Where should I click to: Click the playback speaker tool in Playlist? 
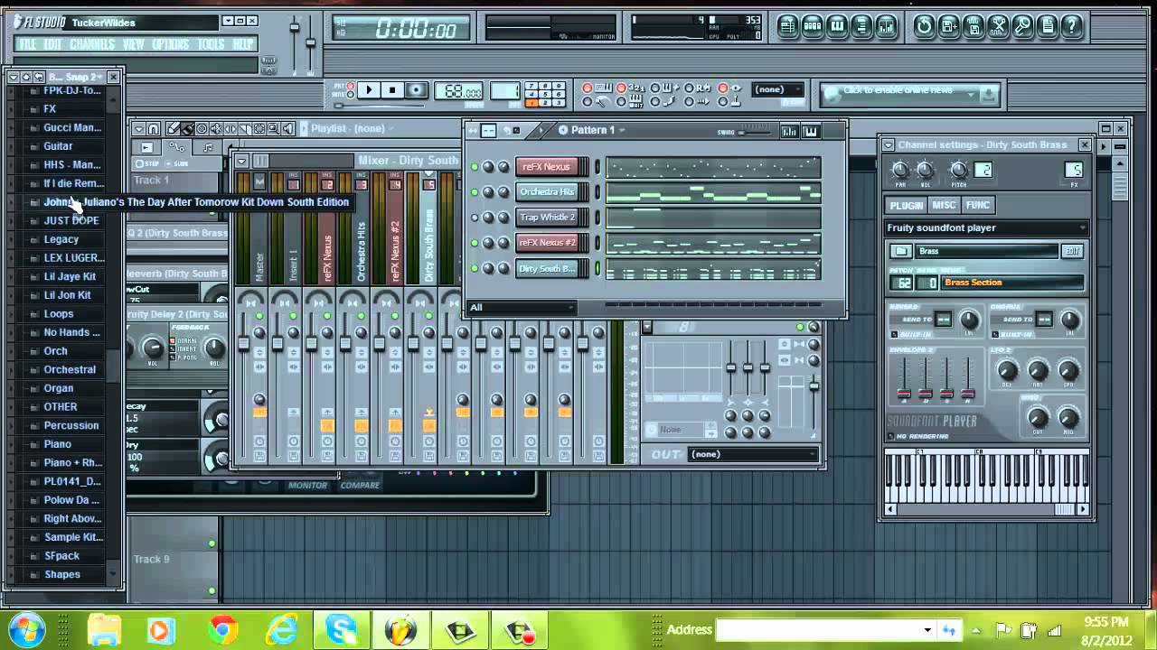(288, 129)
